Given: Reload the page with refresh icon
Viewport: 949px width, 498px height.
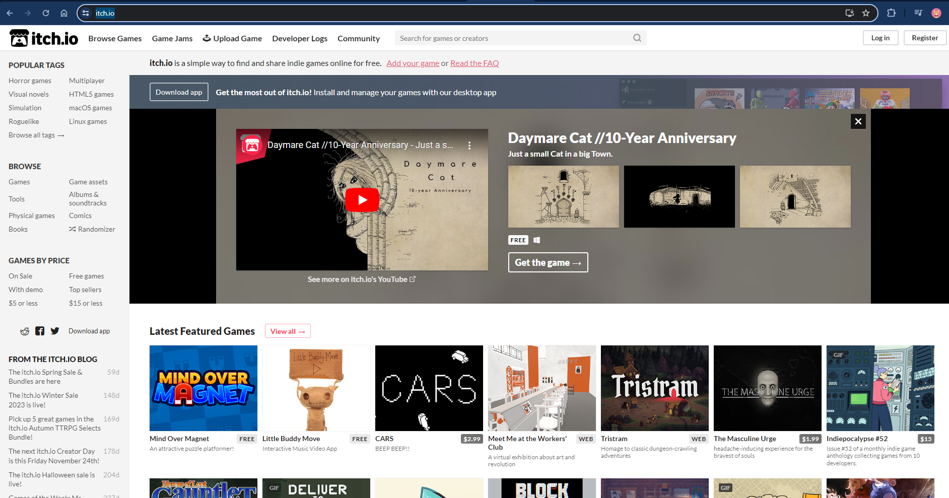Looking at the screenshot, I should 46,13.
